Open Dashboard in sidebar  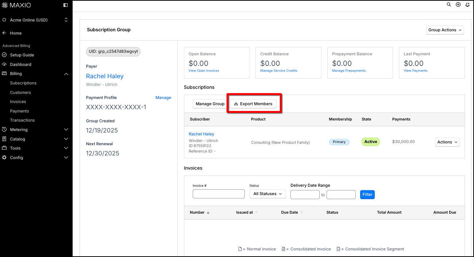point(20,64)
